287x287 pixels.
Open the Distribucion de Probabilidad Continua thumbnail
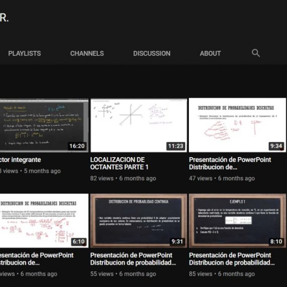click(x=139, y=221)
